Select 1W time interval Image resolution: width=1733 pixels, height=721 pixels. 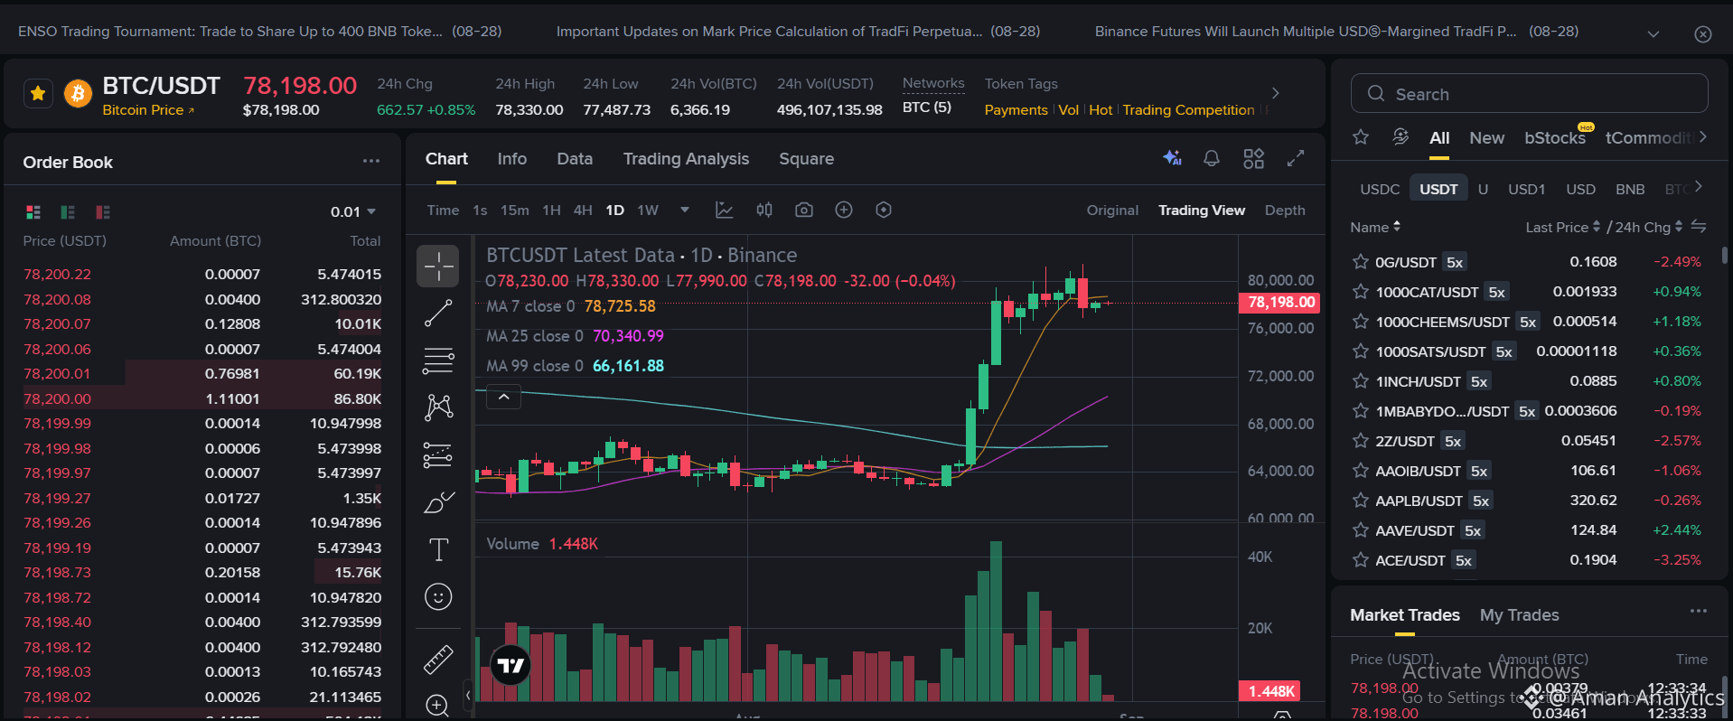(x=648, y=211)
